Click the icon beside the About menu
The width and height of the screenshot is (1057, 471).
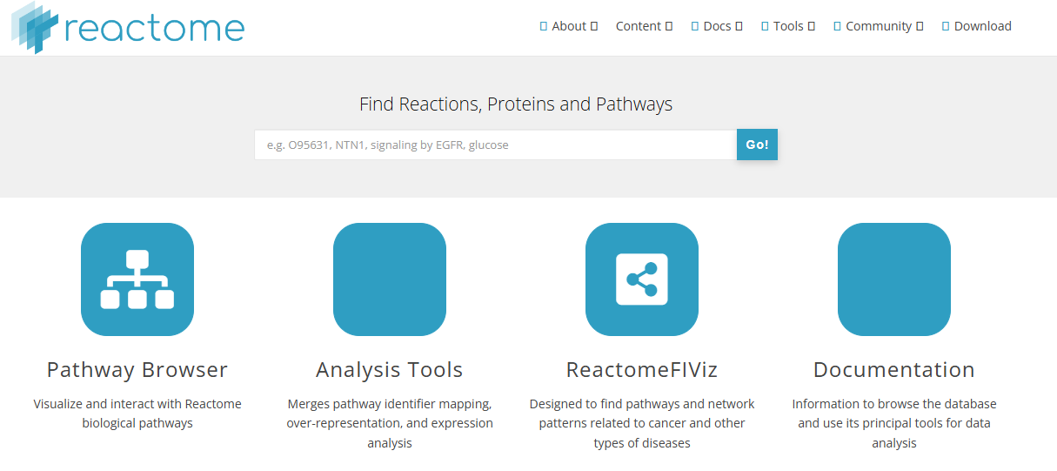(x=544, y=26)
